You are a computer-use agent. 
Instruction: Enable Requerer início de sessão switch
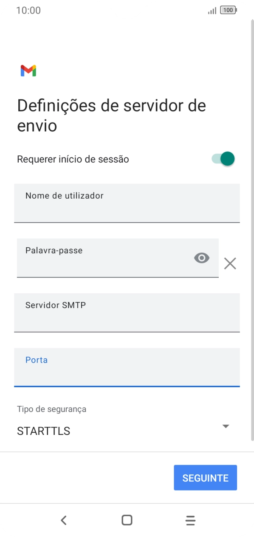223,159
